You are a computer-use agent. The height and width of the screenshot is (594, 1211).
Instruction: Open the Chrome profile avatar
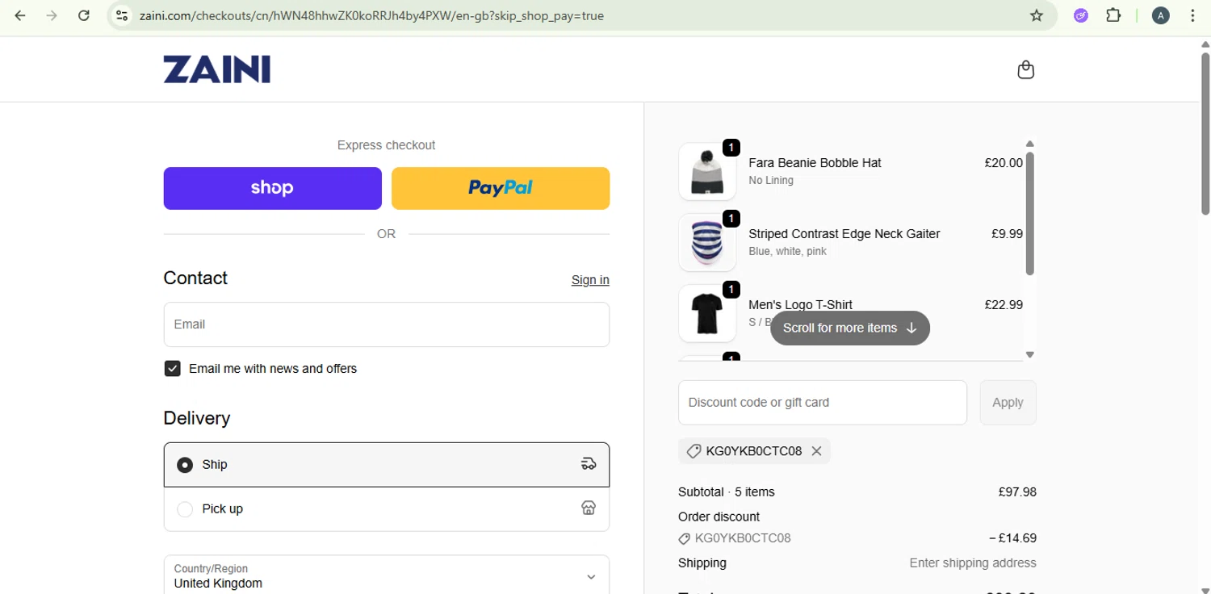pos(1161,15)
